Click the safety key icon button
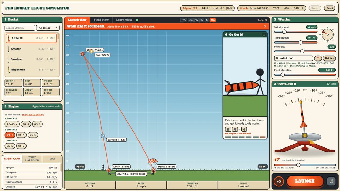340x191 pixels. [x=279, y=181]
